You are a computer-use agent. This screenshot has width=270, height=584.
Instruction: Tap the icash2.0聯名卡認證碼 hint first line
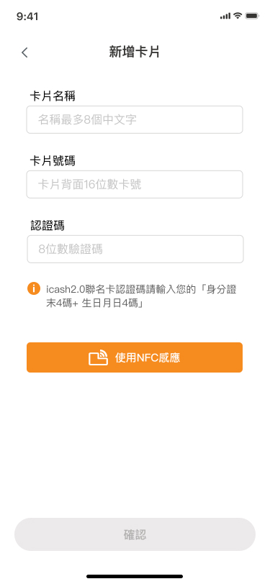click(142, 290)
